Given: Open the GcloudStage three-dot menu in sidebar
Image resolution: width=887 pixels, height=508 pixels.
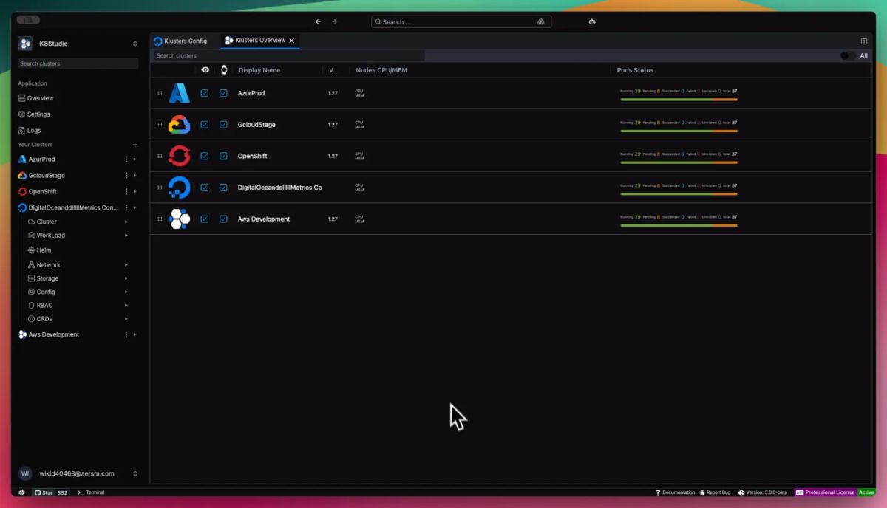Looking at the screenshot, I should (126, 176).
